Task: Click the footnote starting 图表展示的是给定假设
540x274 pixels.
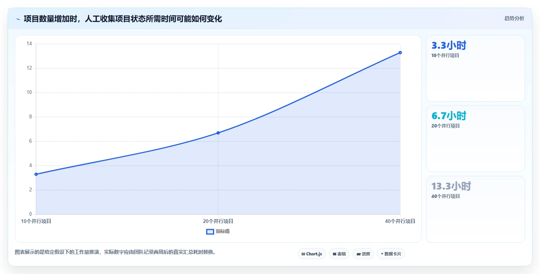Action: [115, 252]
